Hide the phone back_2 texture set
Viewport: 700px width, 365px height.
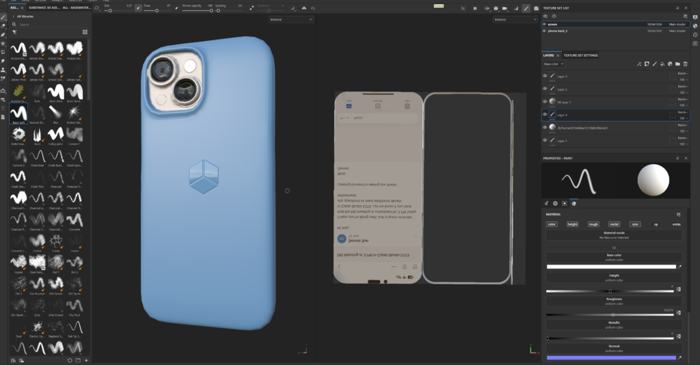(x=544, y=31)
